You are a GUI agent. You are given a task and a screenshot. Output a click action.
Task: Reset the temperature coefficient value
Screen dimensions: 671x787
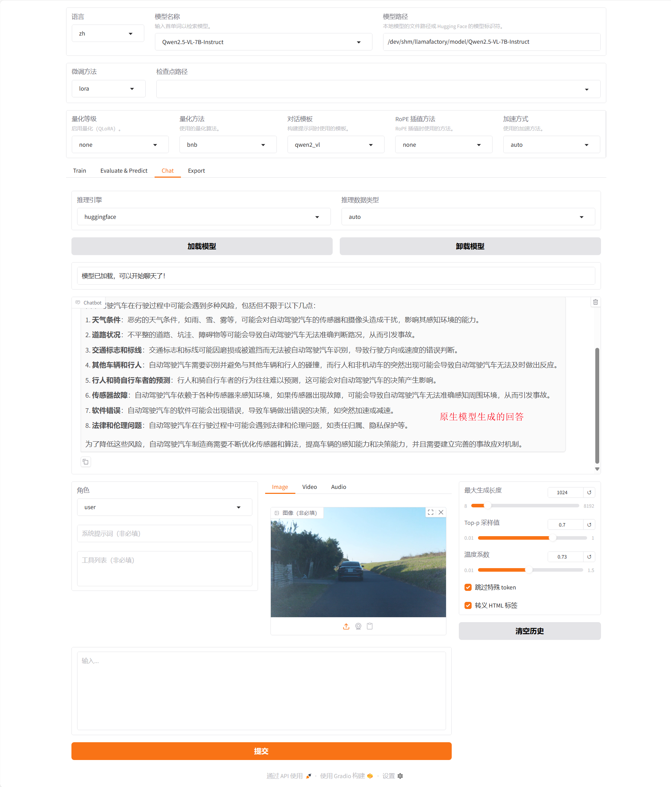[589, 557]
